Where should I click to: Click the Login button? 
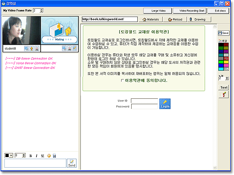pyautogui.click(x=165, y=104)
